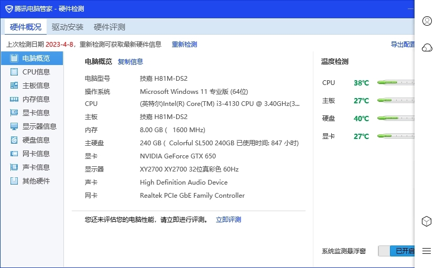Open 声卡信息 in the sidebar
The image size is (435, 268).
click(32, 167)
